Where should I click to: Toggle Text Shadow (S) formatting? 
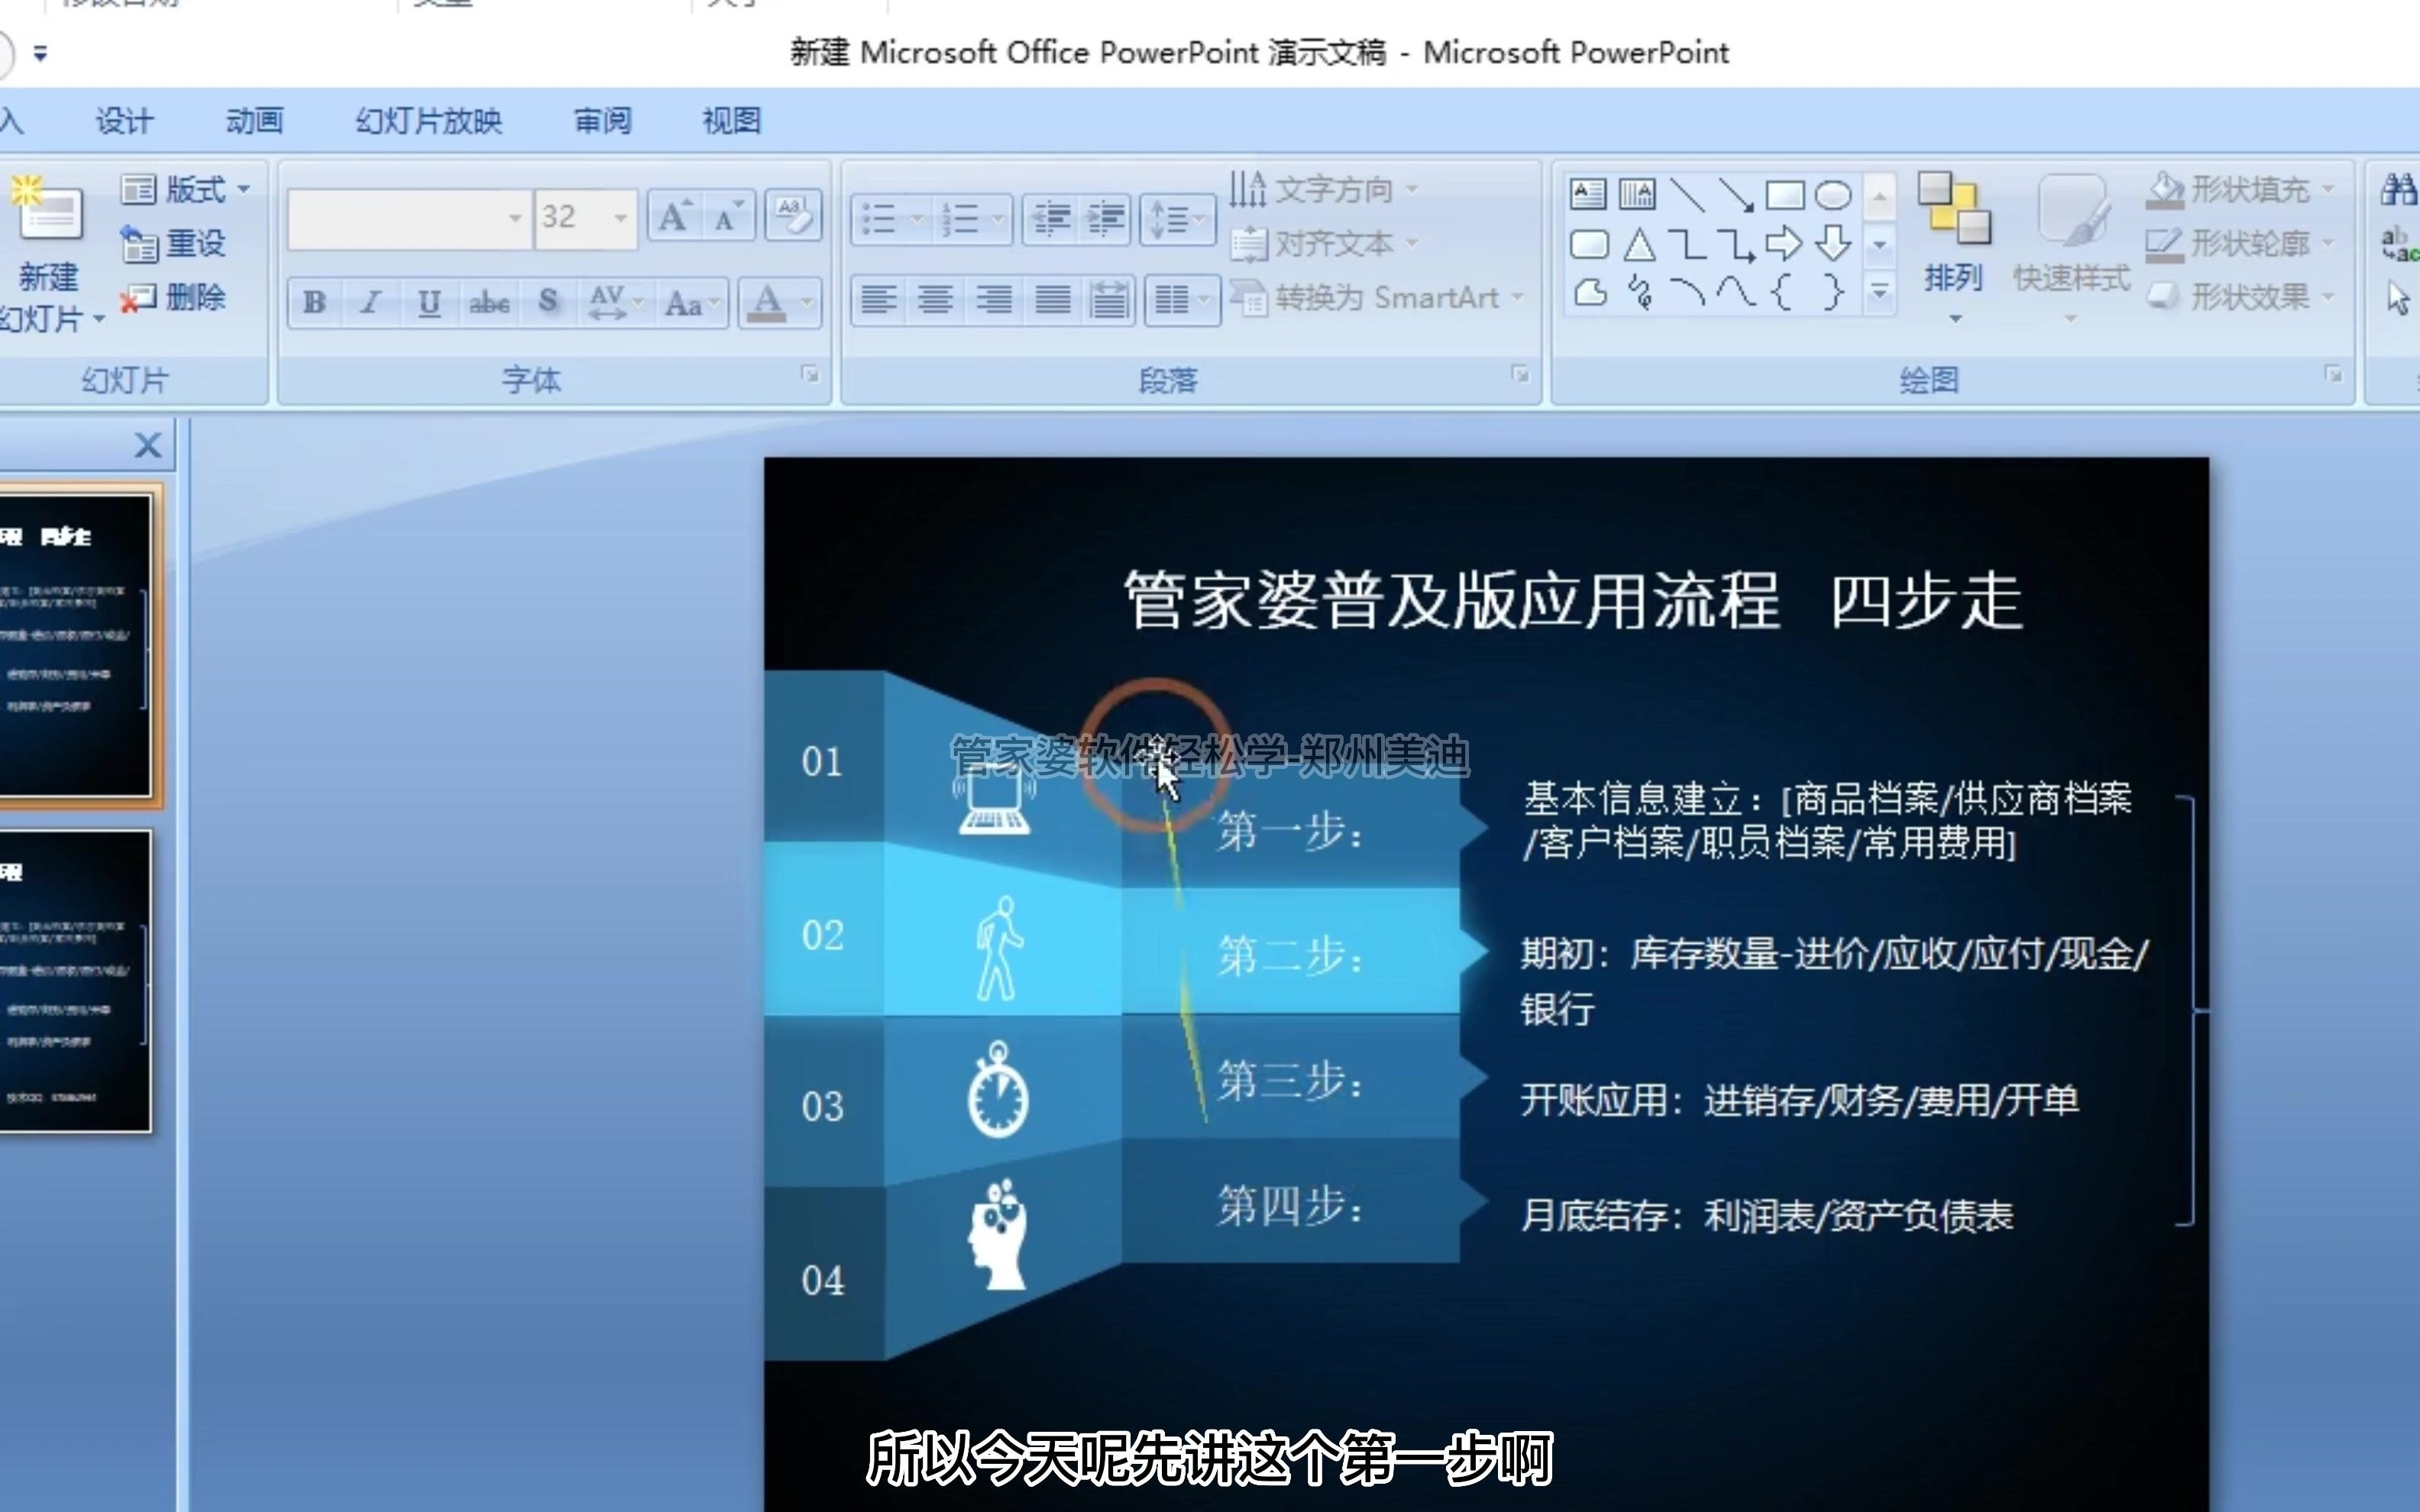tap(548, 302)
